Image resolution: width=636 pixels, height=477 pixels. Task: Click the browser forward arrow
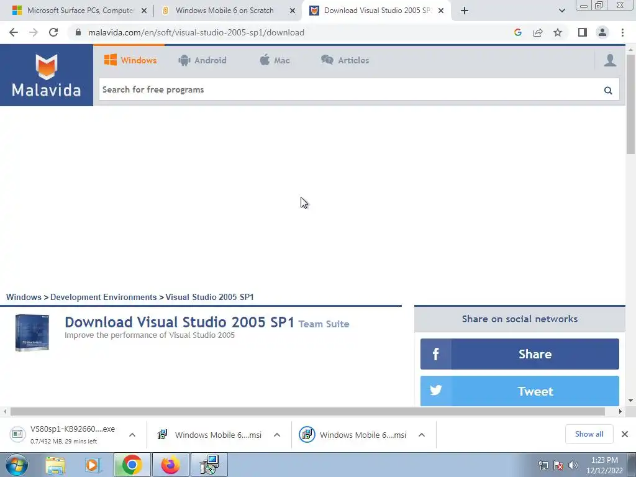coord(34,32)
